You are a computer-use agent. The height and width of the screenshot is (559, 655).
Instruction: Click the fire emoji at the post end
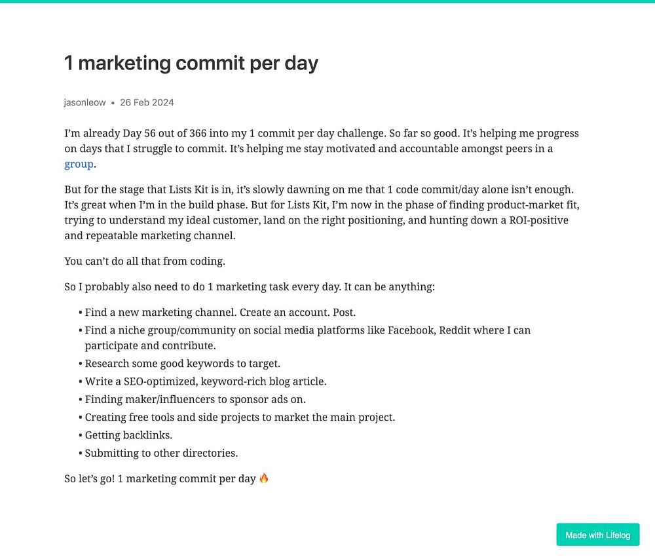264,478
